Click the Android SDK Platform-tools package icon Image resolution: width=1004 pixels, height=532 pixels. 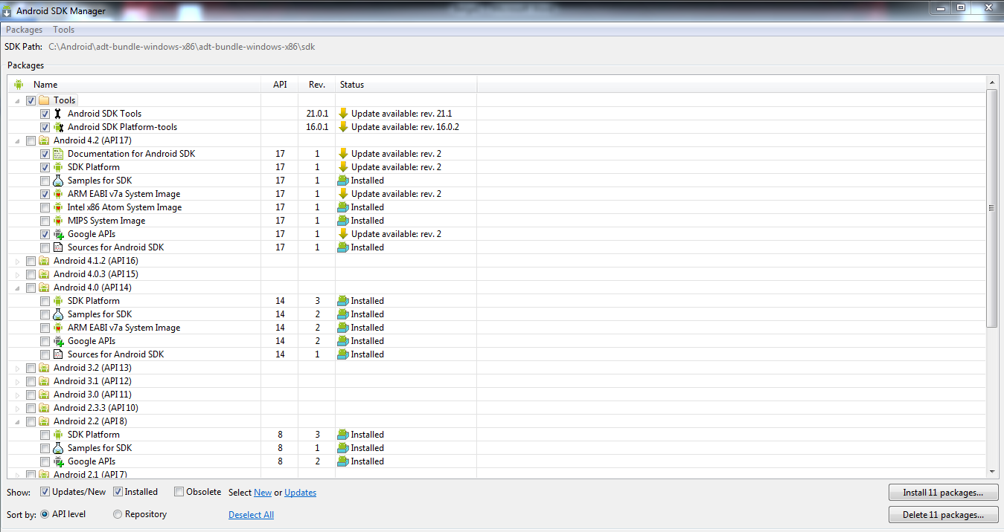(x=58, y=127)
